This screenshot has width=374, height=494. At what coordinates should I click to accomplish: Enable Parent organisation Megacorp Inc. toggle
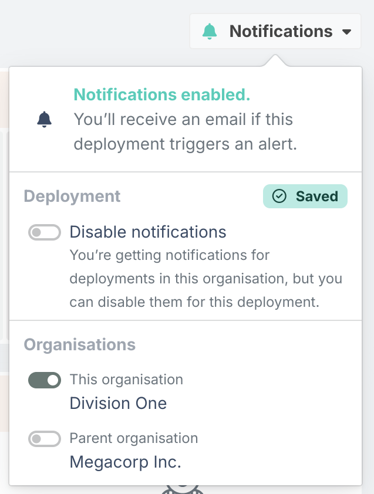click(45, 439)
